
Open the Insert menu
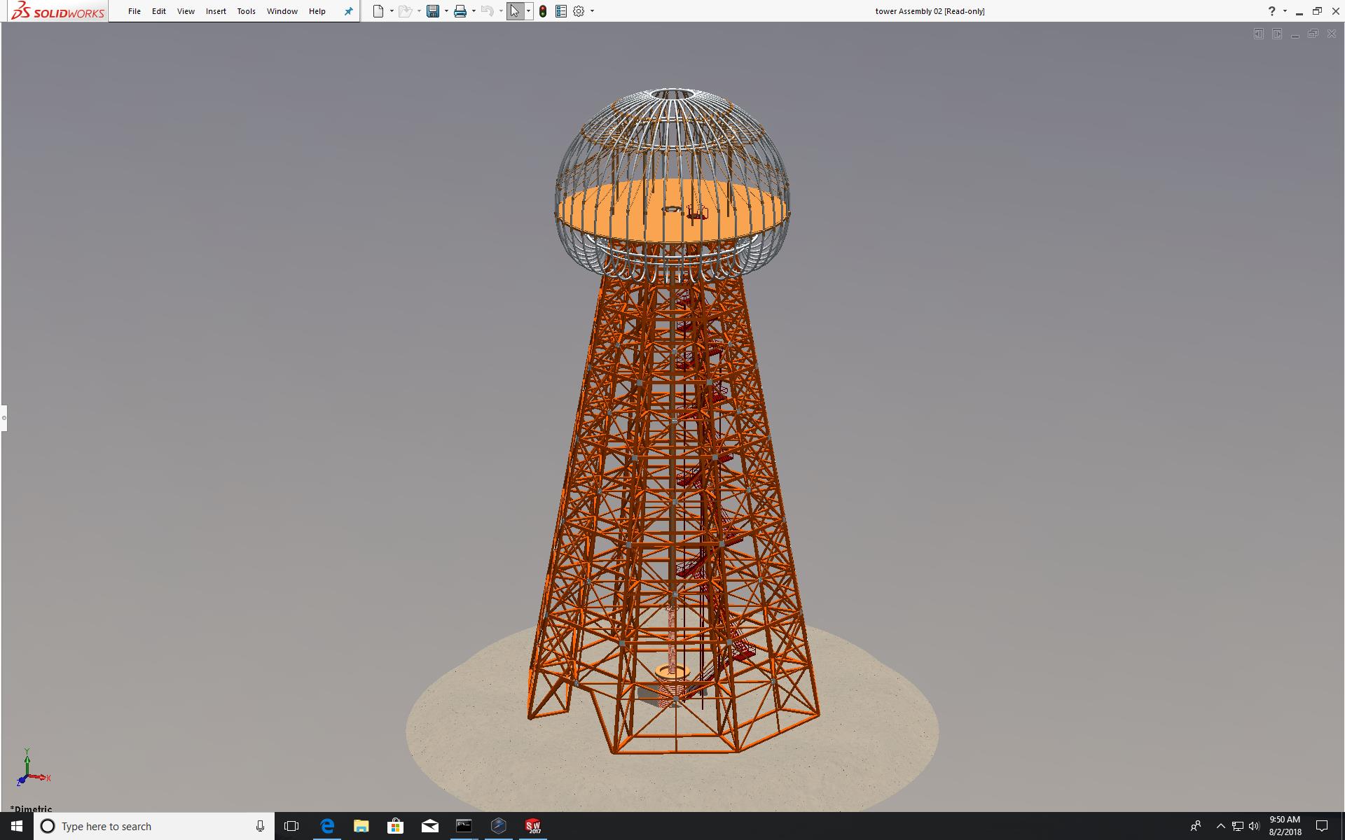tap(216, 11)
